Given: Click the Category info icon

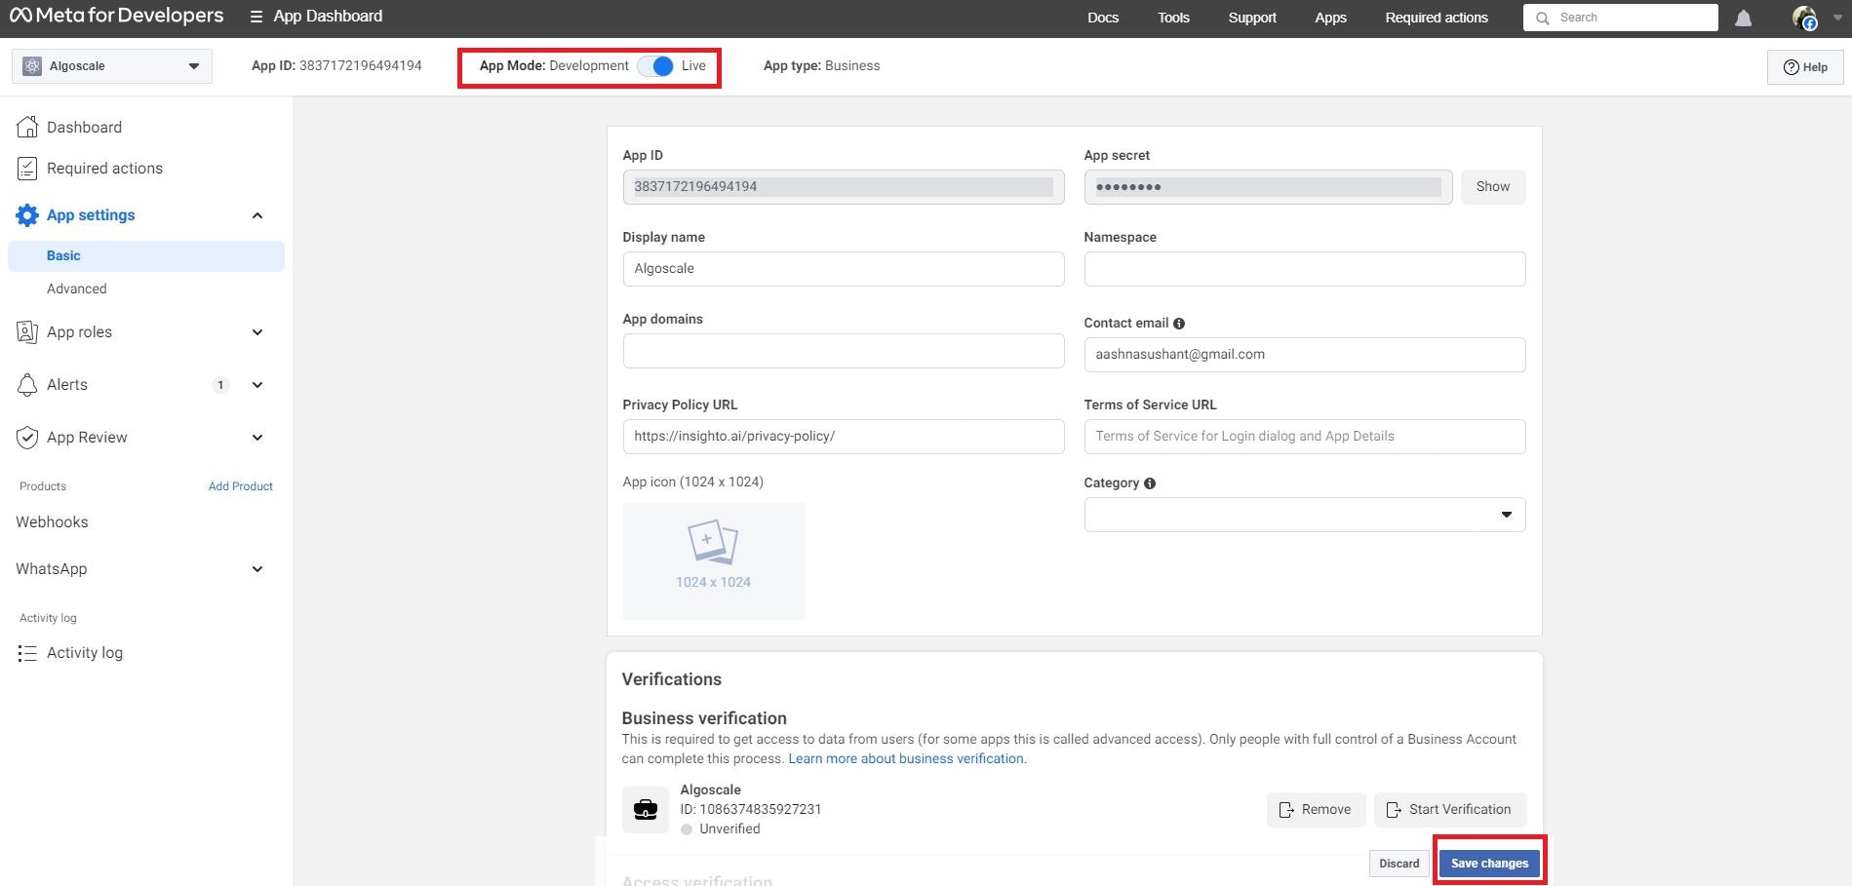Looking at the screenshot, I should [x=1150, y=483].
